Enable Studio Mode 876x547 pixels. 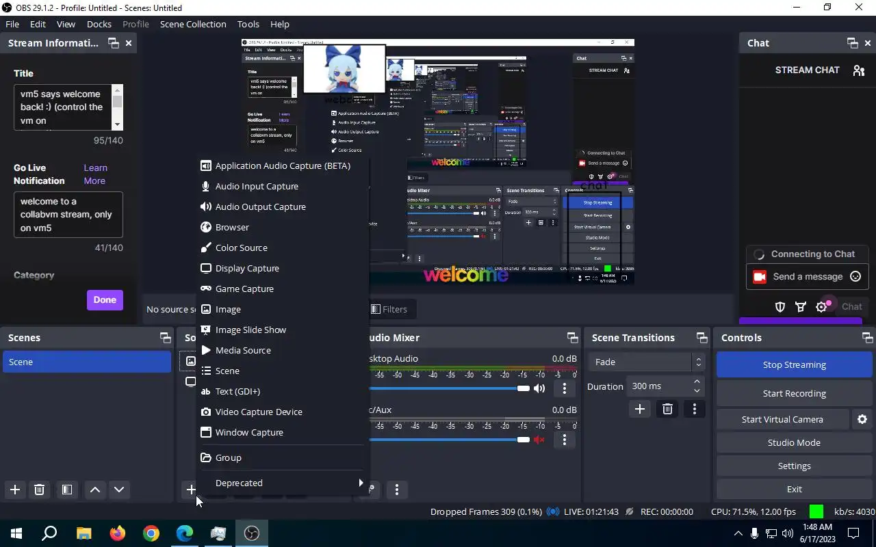(794, 442)
